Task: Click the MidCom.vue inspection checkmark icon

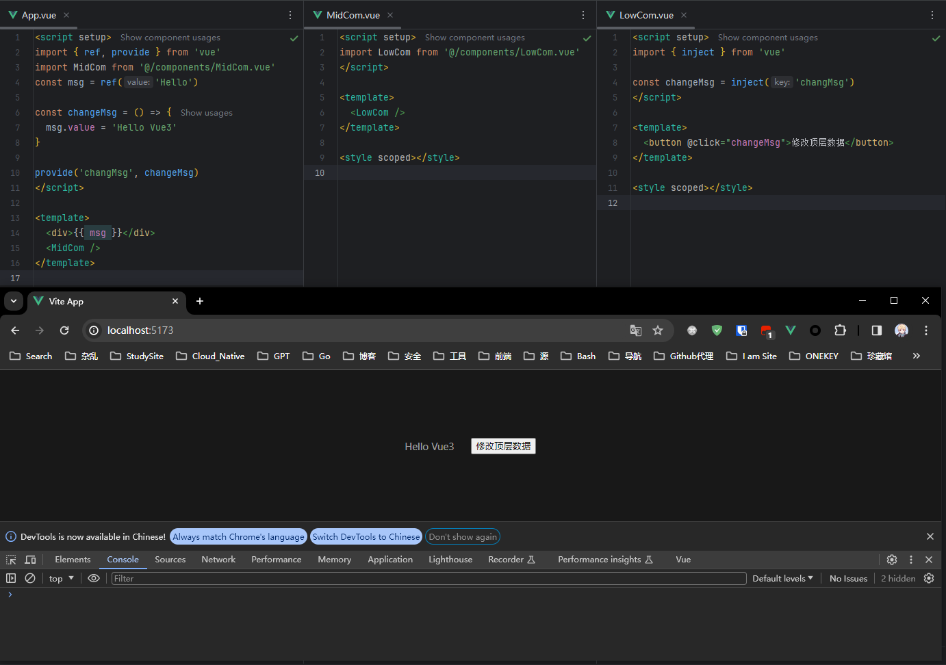Action: coord(587,38)
